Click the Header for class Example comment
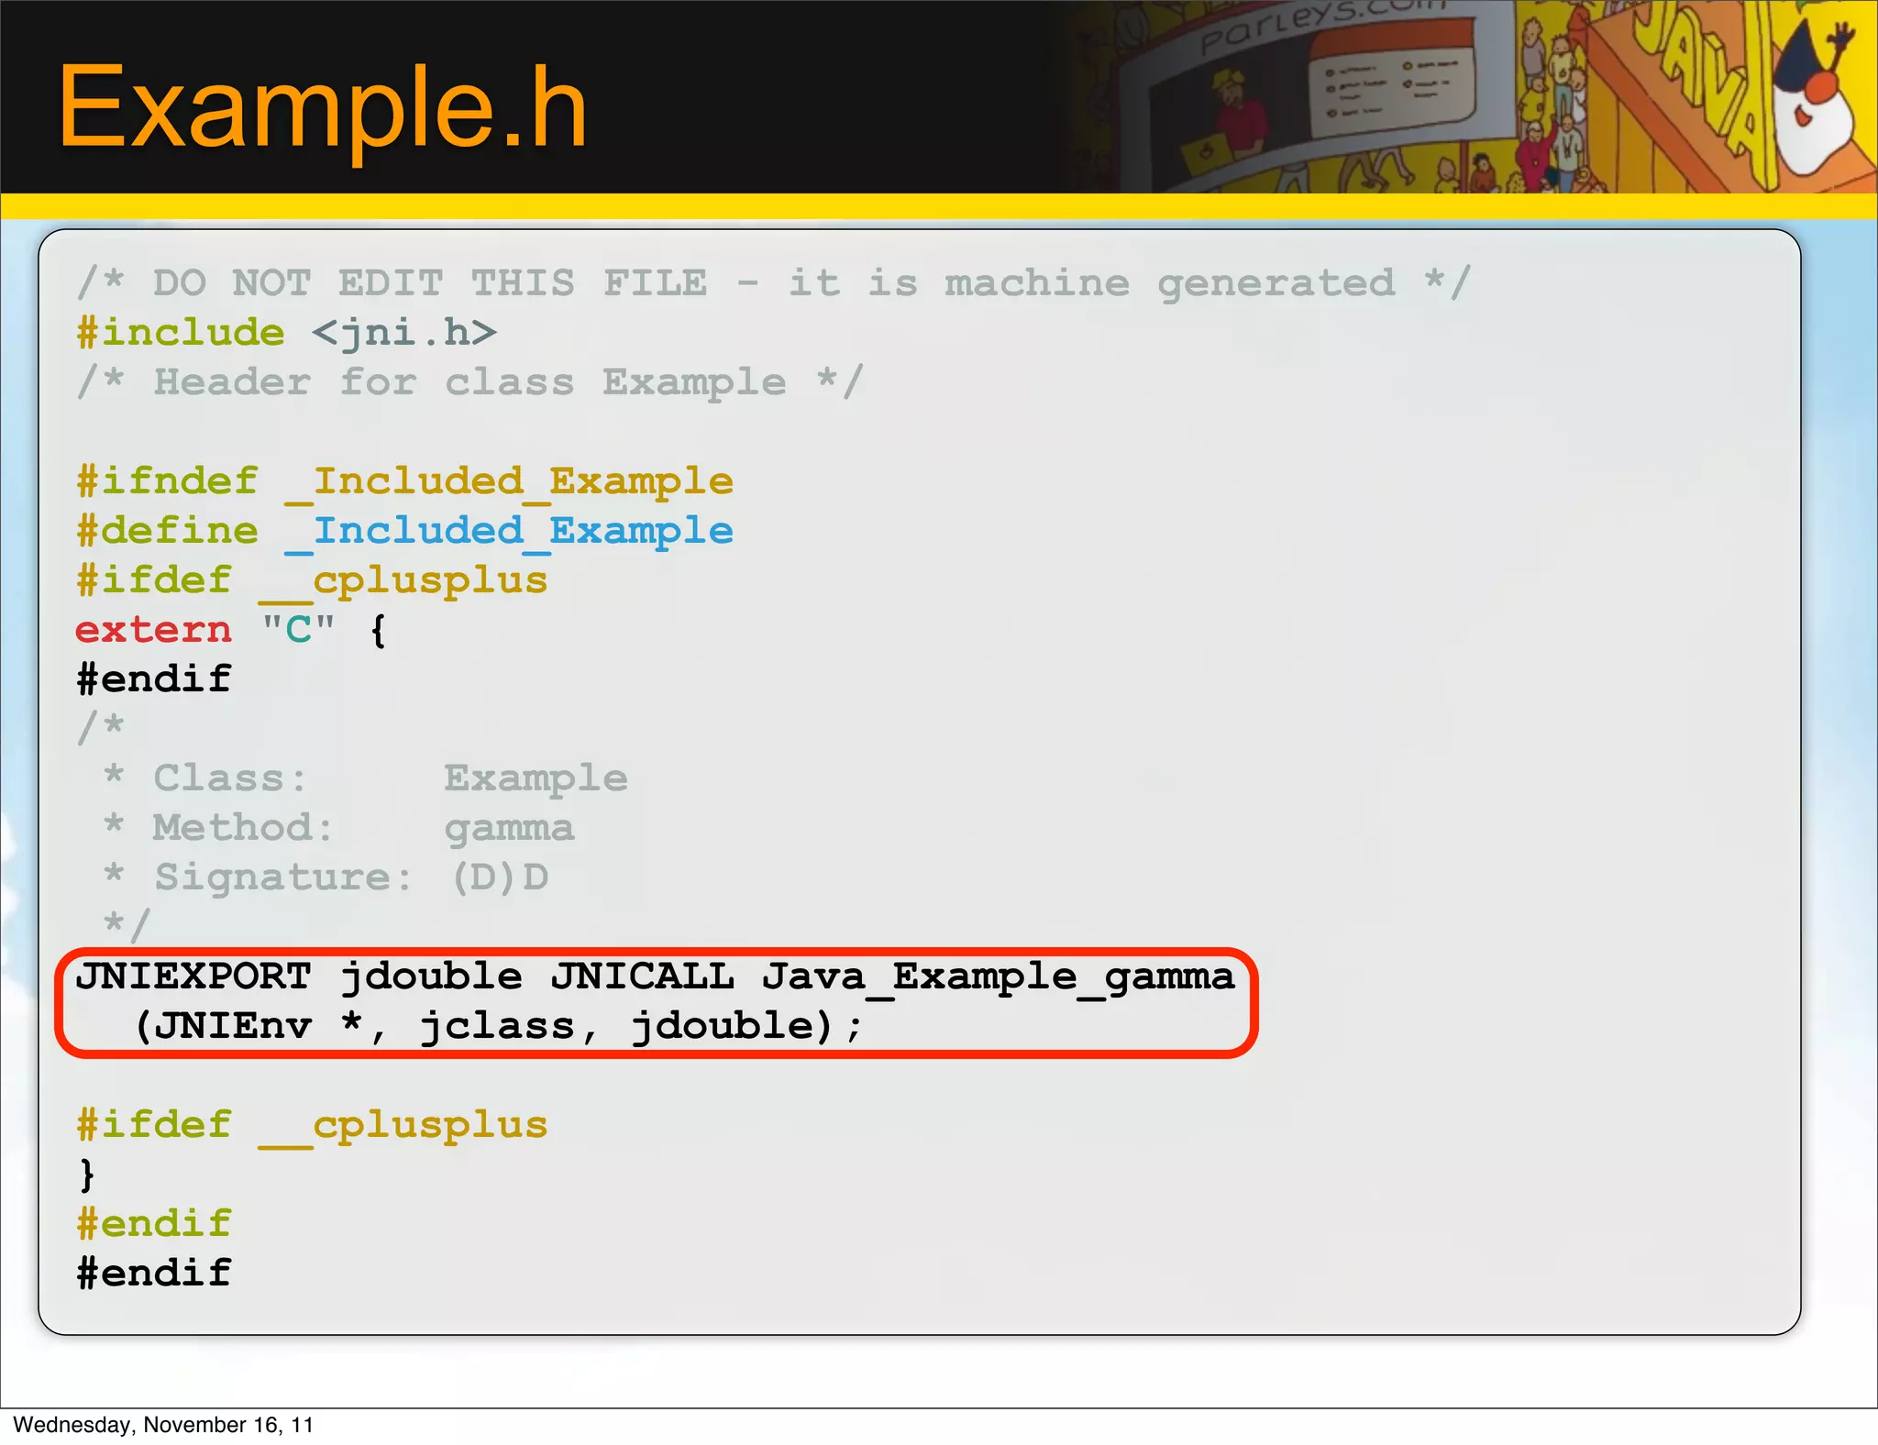Image resolution: width=1878 pixels, height=1445 pixels. (x=470, y=382)
